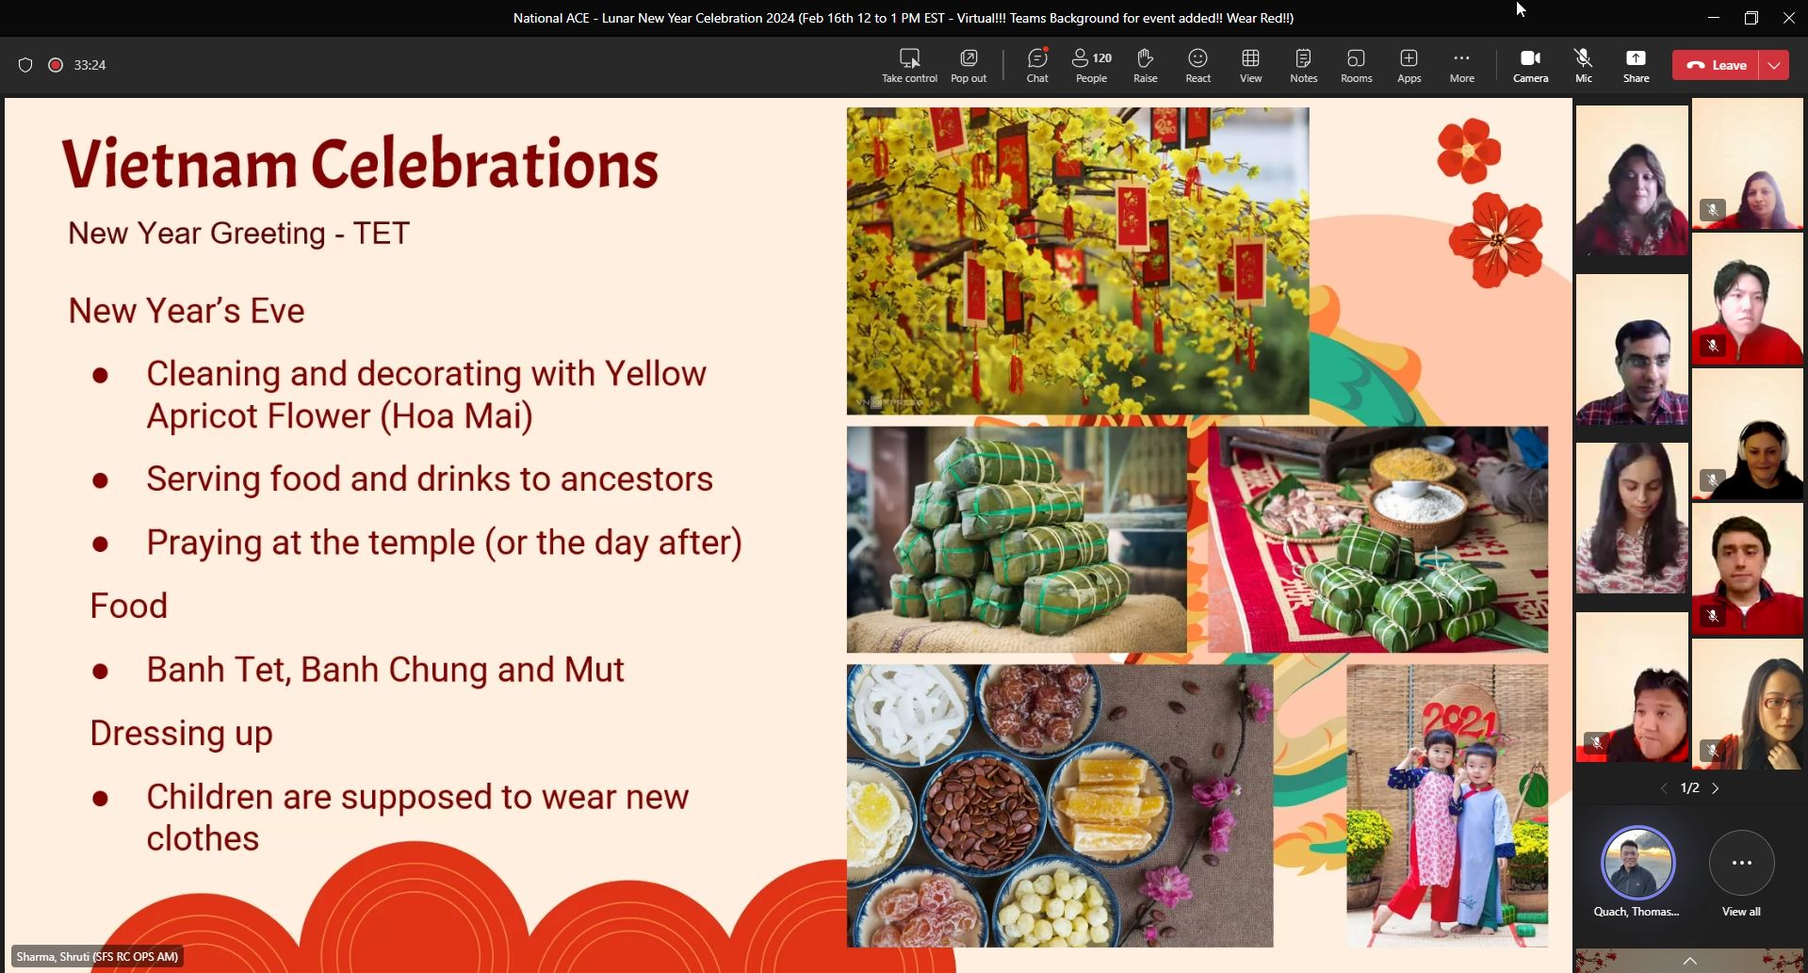The height and width of the screenshot is (973, 1808).
Task: Open the React emoji options
Action: (1198, 65)
